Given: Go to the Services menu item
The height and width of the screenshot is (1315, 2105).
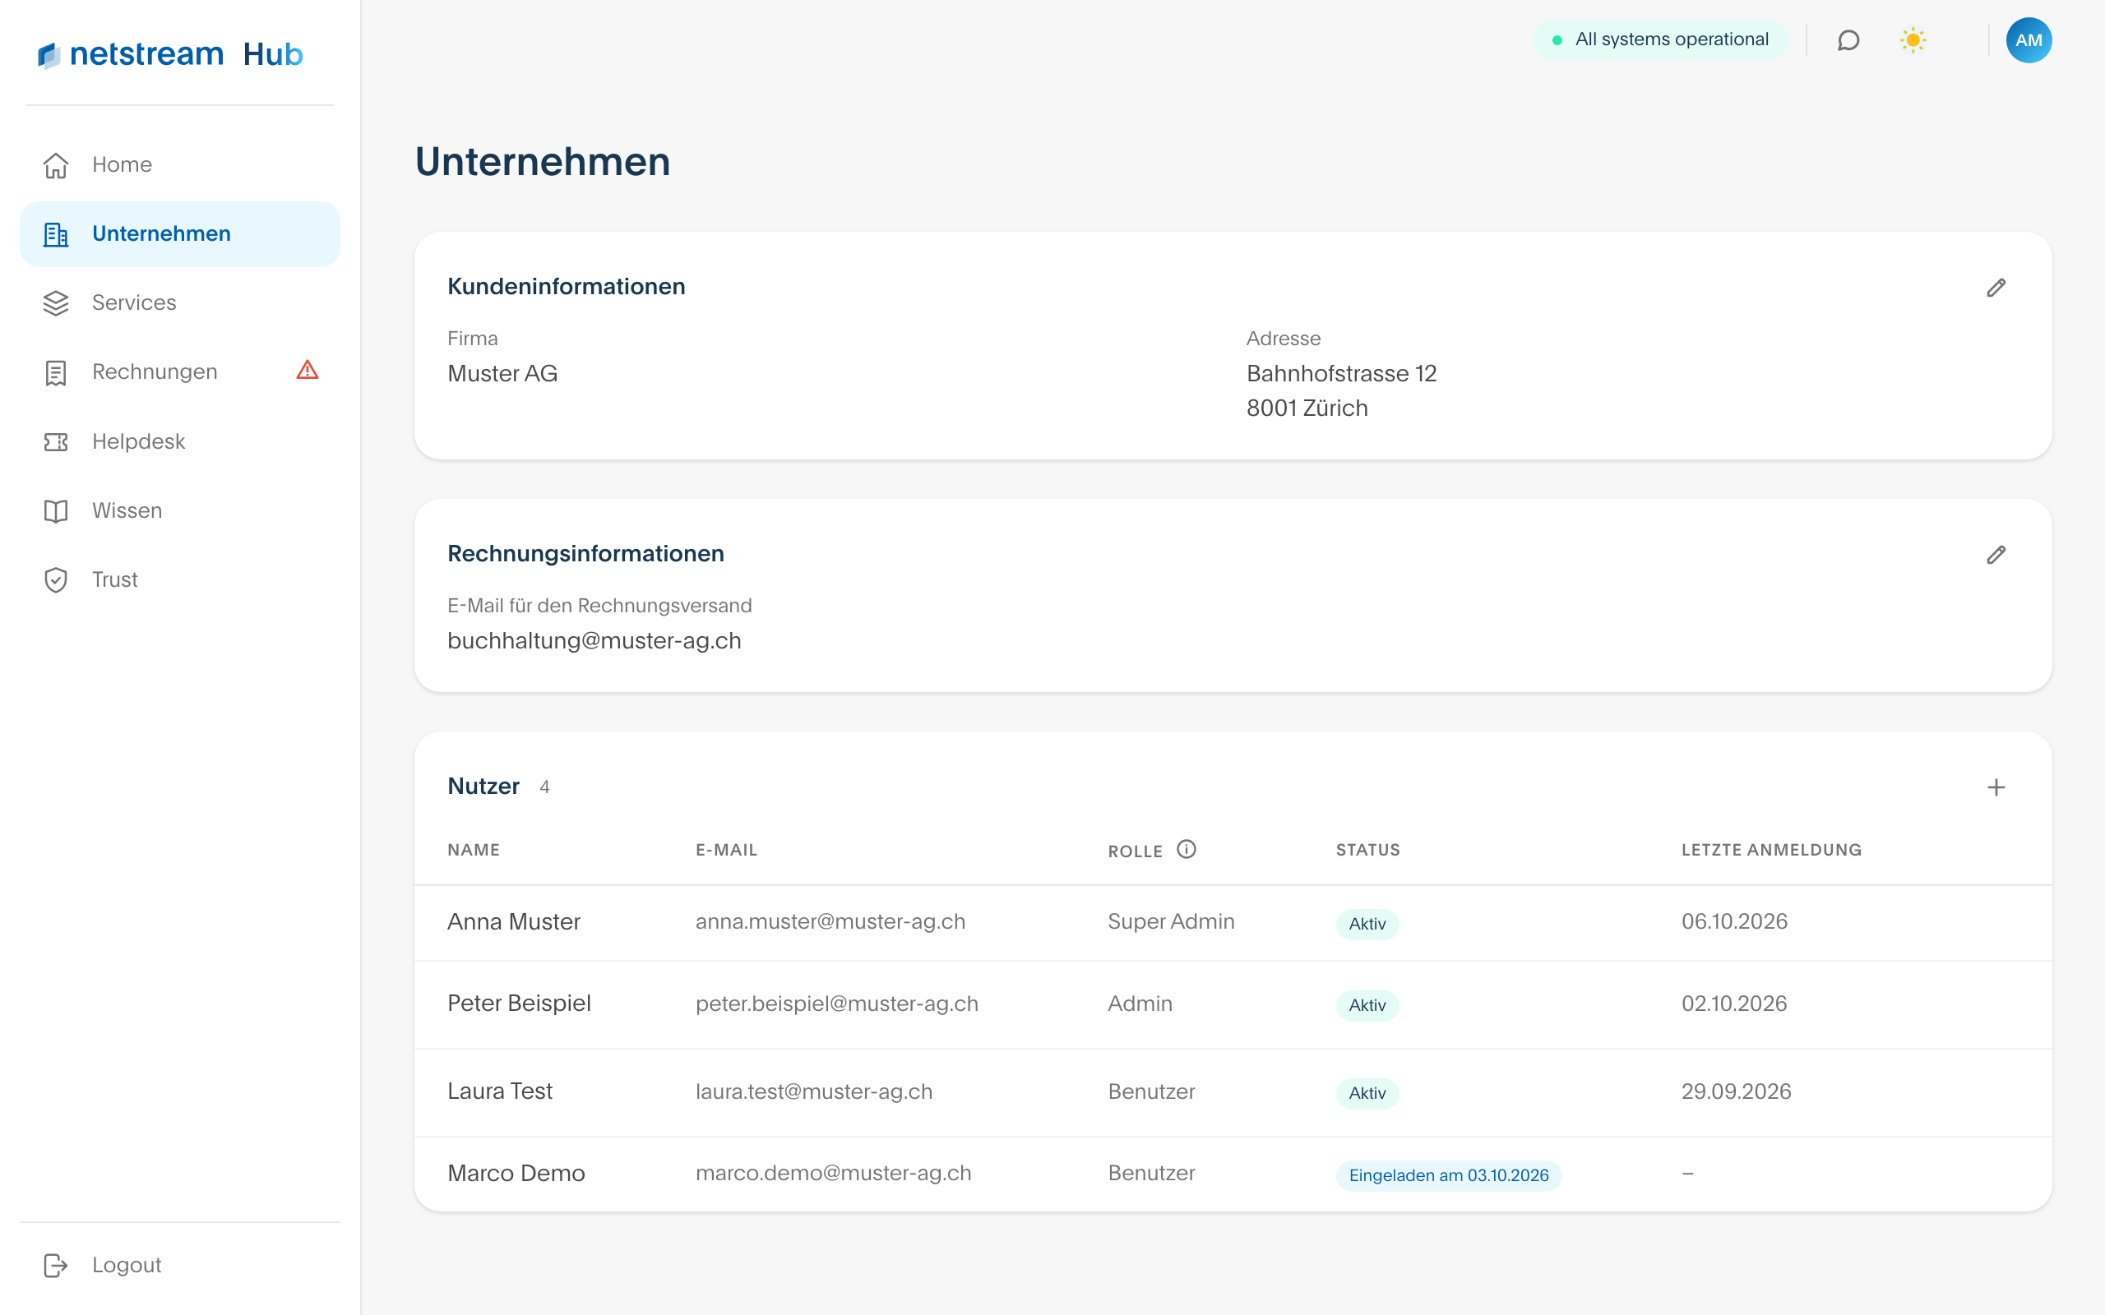Looking at the screenshot, I should pyautogui.click(x=180, y=302).
